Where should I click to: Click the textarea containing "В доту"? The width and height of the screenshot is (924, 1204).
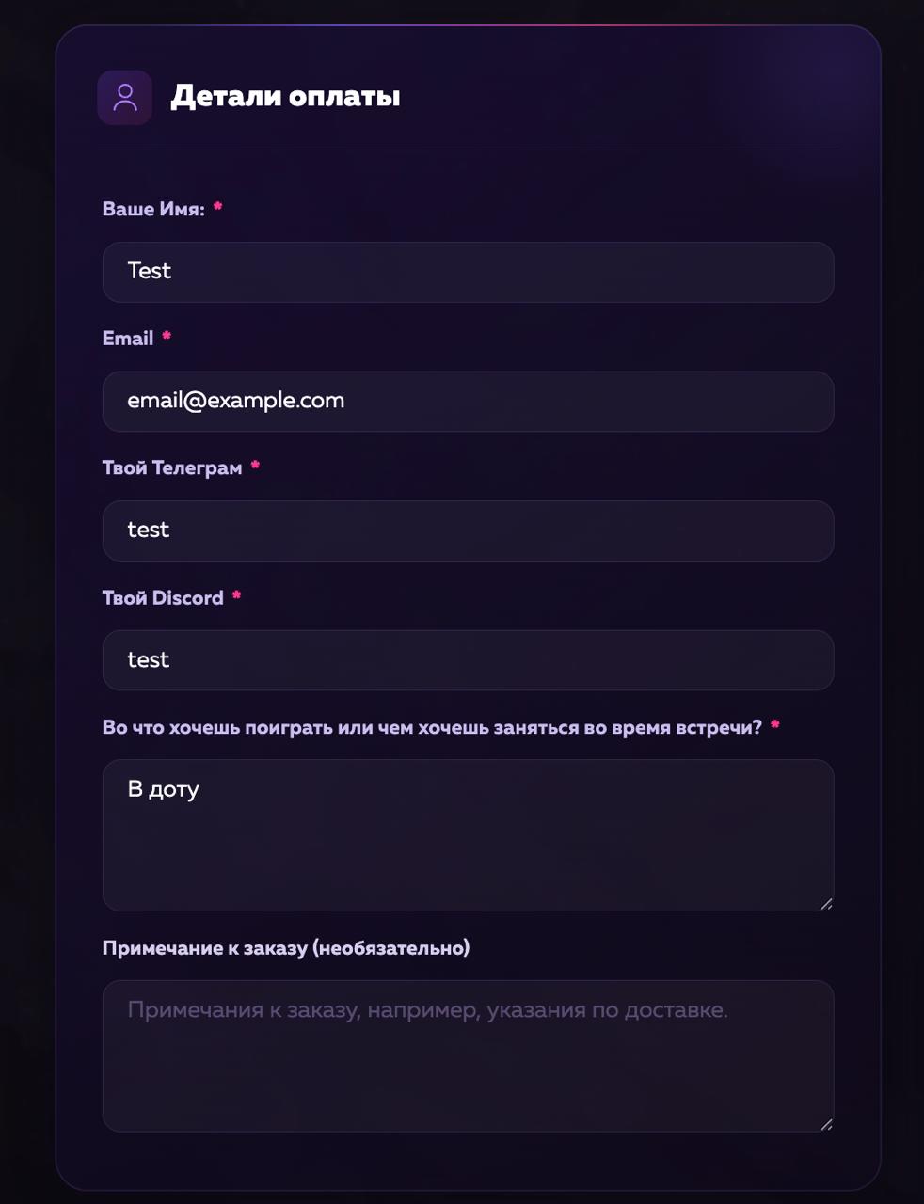[468, 834]
